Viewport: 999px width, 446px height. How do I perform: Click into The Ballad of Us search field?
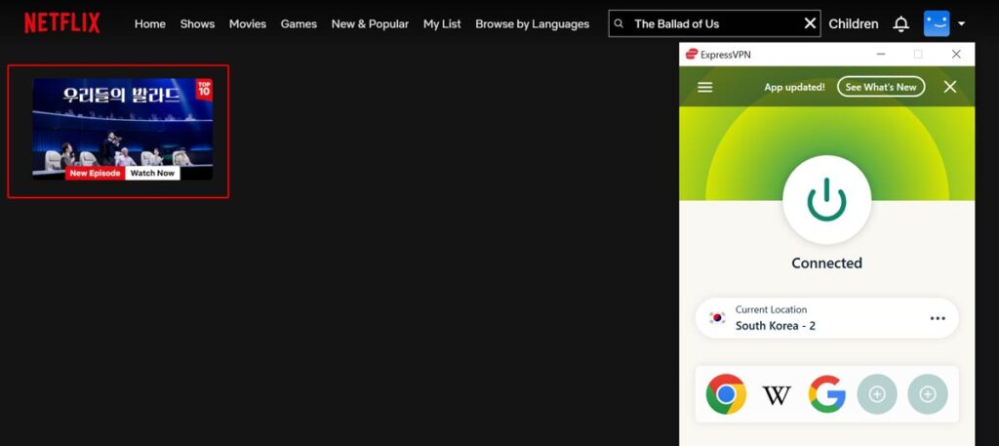pyautogui.click(x=712, y=23)
